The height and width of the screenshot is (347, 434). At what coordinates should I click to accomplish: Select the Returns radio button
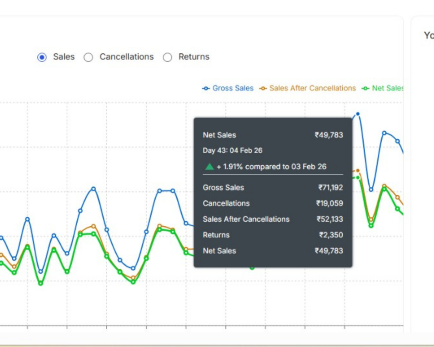pyautogui.click(x=167, y=57)
